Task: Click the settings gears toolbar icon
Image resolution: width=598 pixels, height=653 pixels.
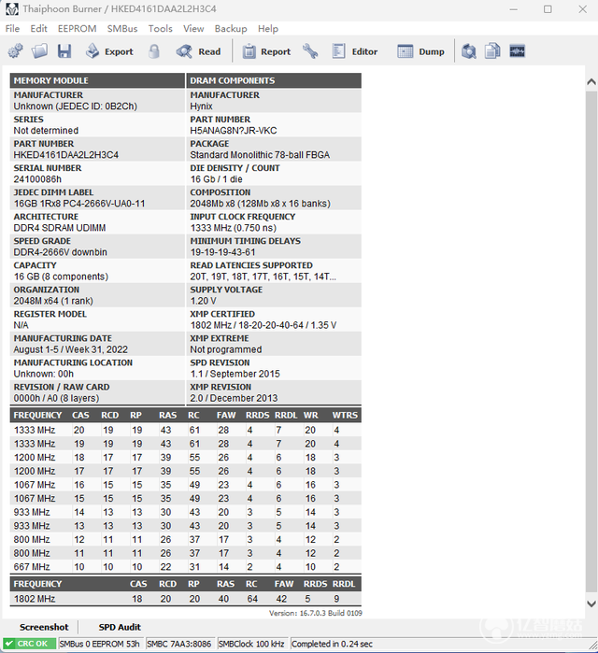Action: coord(15,51)
